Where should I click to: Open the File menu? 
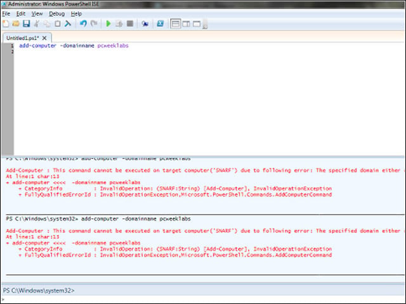6,14
